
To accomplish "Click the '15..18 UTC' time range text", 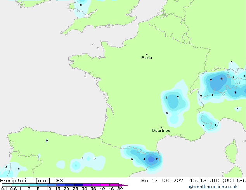I will [x=204, y=181].
